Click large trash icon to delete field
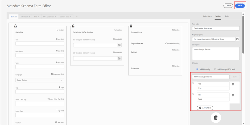250x125 pixels. click(x=216, y=118)
